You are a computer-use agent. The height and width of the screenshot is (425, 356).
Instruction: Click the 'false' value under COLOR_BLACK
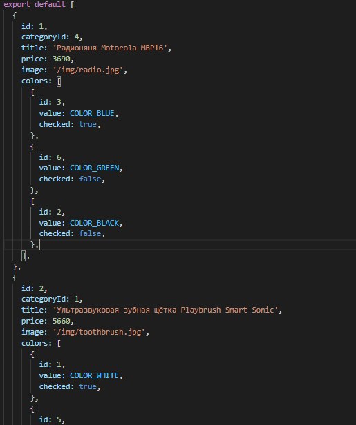tap(90, 234)
